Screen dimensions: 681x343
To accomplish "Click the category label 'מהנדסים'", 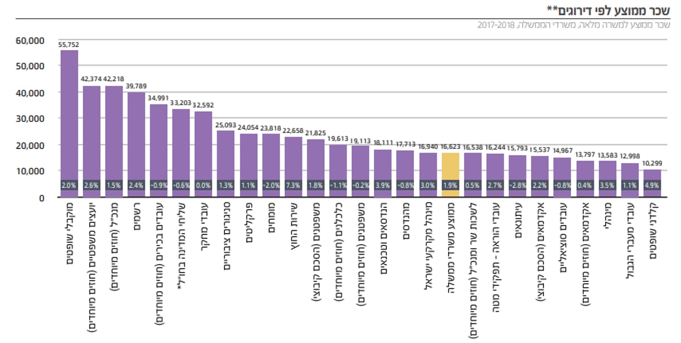I will point(406,221).
